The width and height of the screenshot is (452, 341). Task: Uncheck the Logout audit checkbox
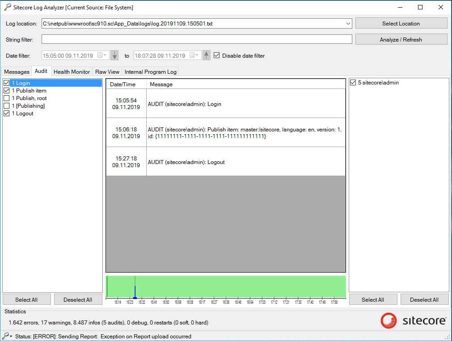pos(7,114)
